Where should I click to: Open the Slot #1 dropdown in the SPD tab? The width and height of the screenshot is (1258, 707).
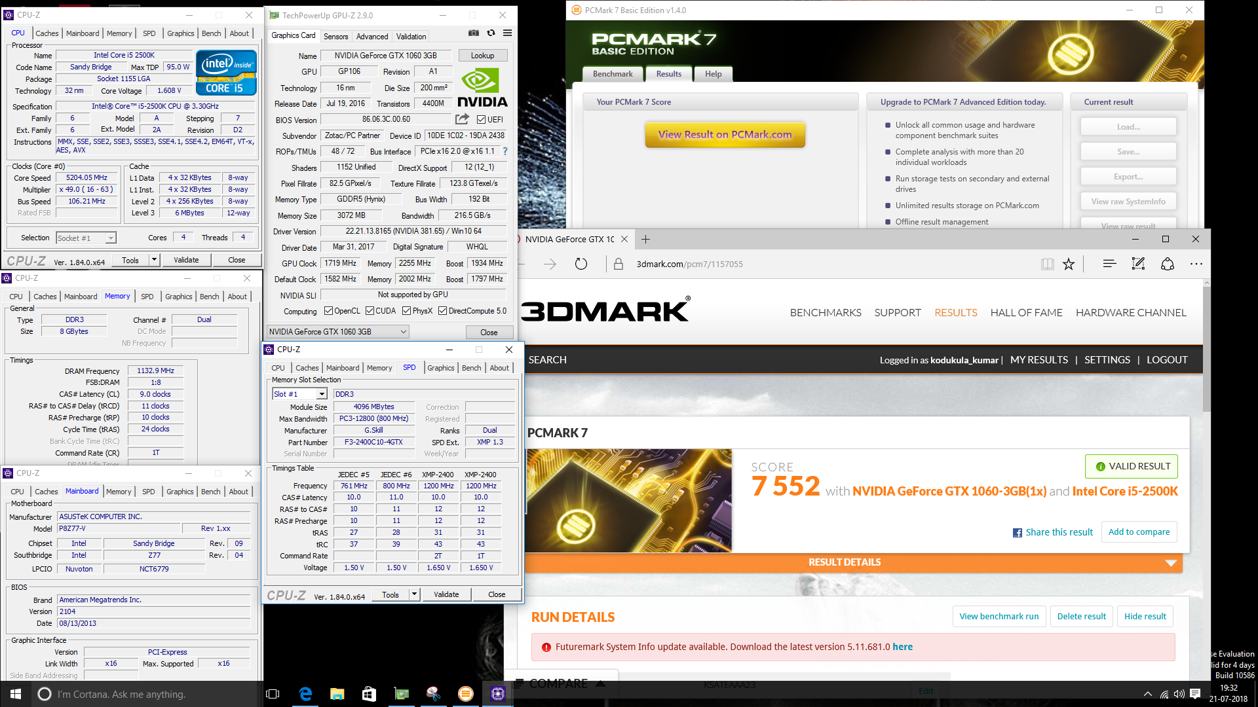(x=299, y=394)
